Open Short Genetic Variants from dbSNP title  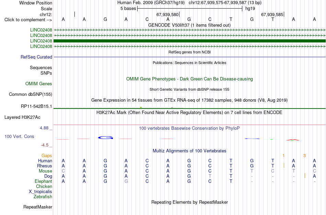pos(189,89)
